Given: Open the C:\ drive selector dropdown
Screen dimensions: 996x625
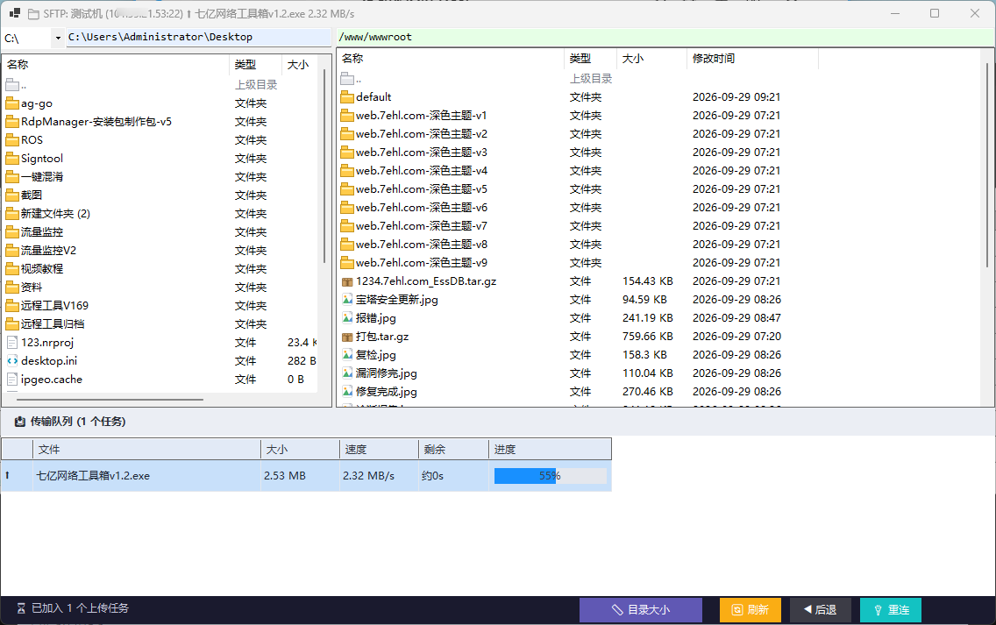Looking at the screenshot, I should (x=58, y=38).
